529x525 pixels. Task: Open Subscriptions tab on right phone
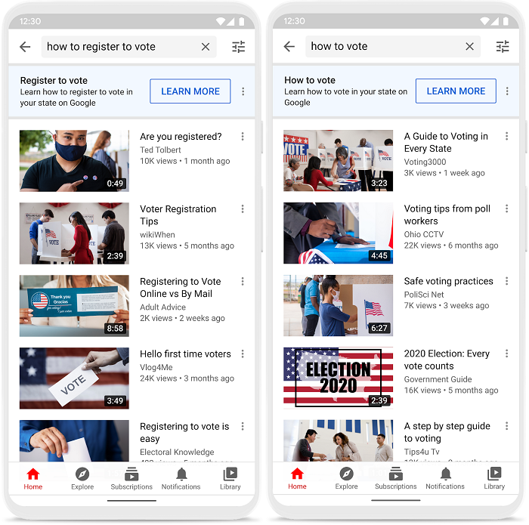(396, 478)
